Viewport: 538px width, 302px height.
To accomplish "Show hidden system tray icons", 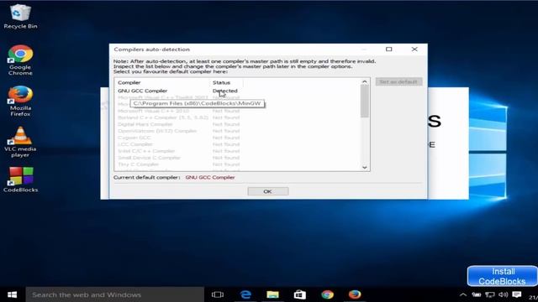I will pos(463,294).
